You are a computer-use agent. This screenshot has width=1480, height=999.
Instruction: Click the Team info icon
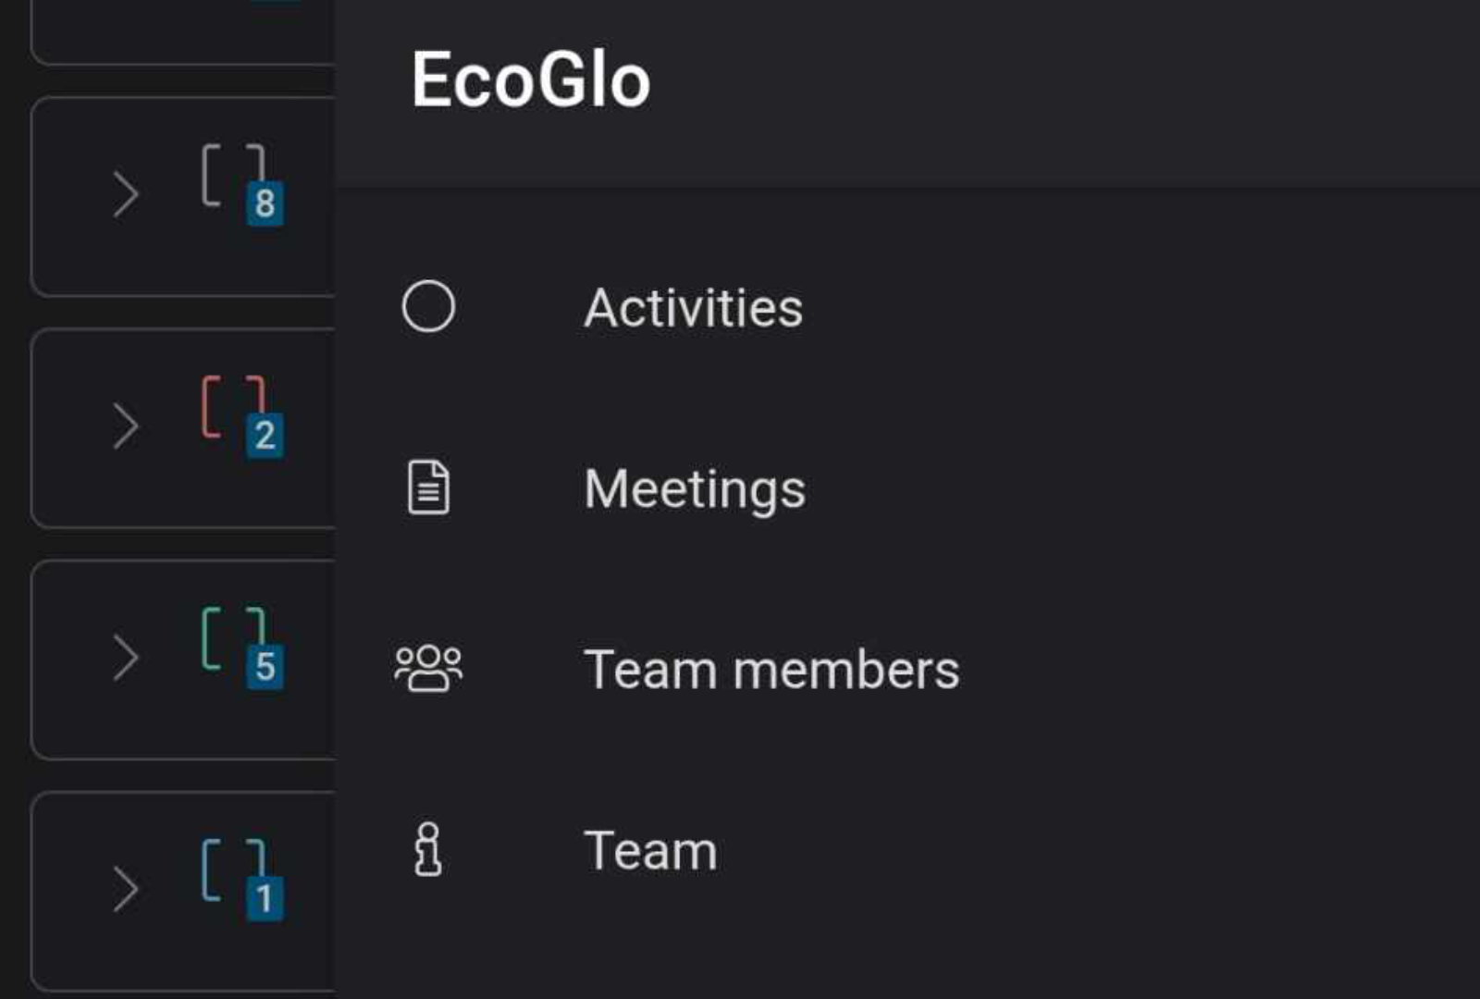(428, 849)
